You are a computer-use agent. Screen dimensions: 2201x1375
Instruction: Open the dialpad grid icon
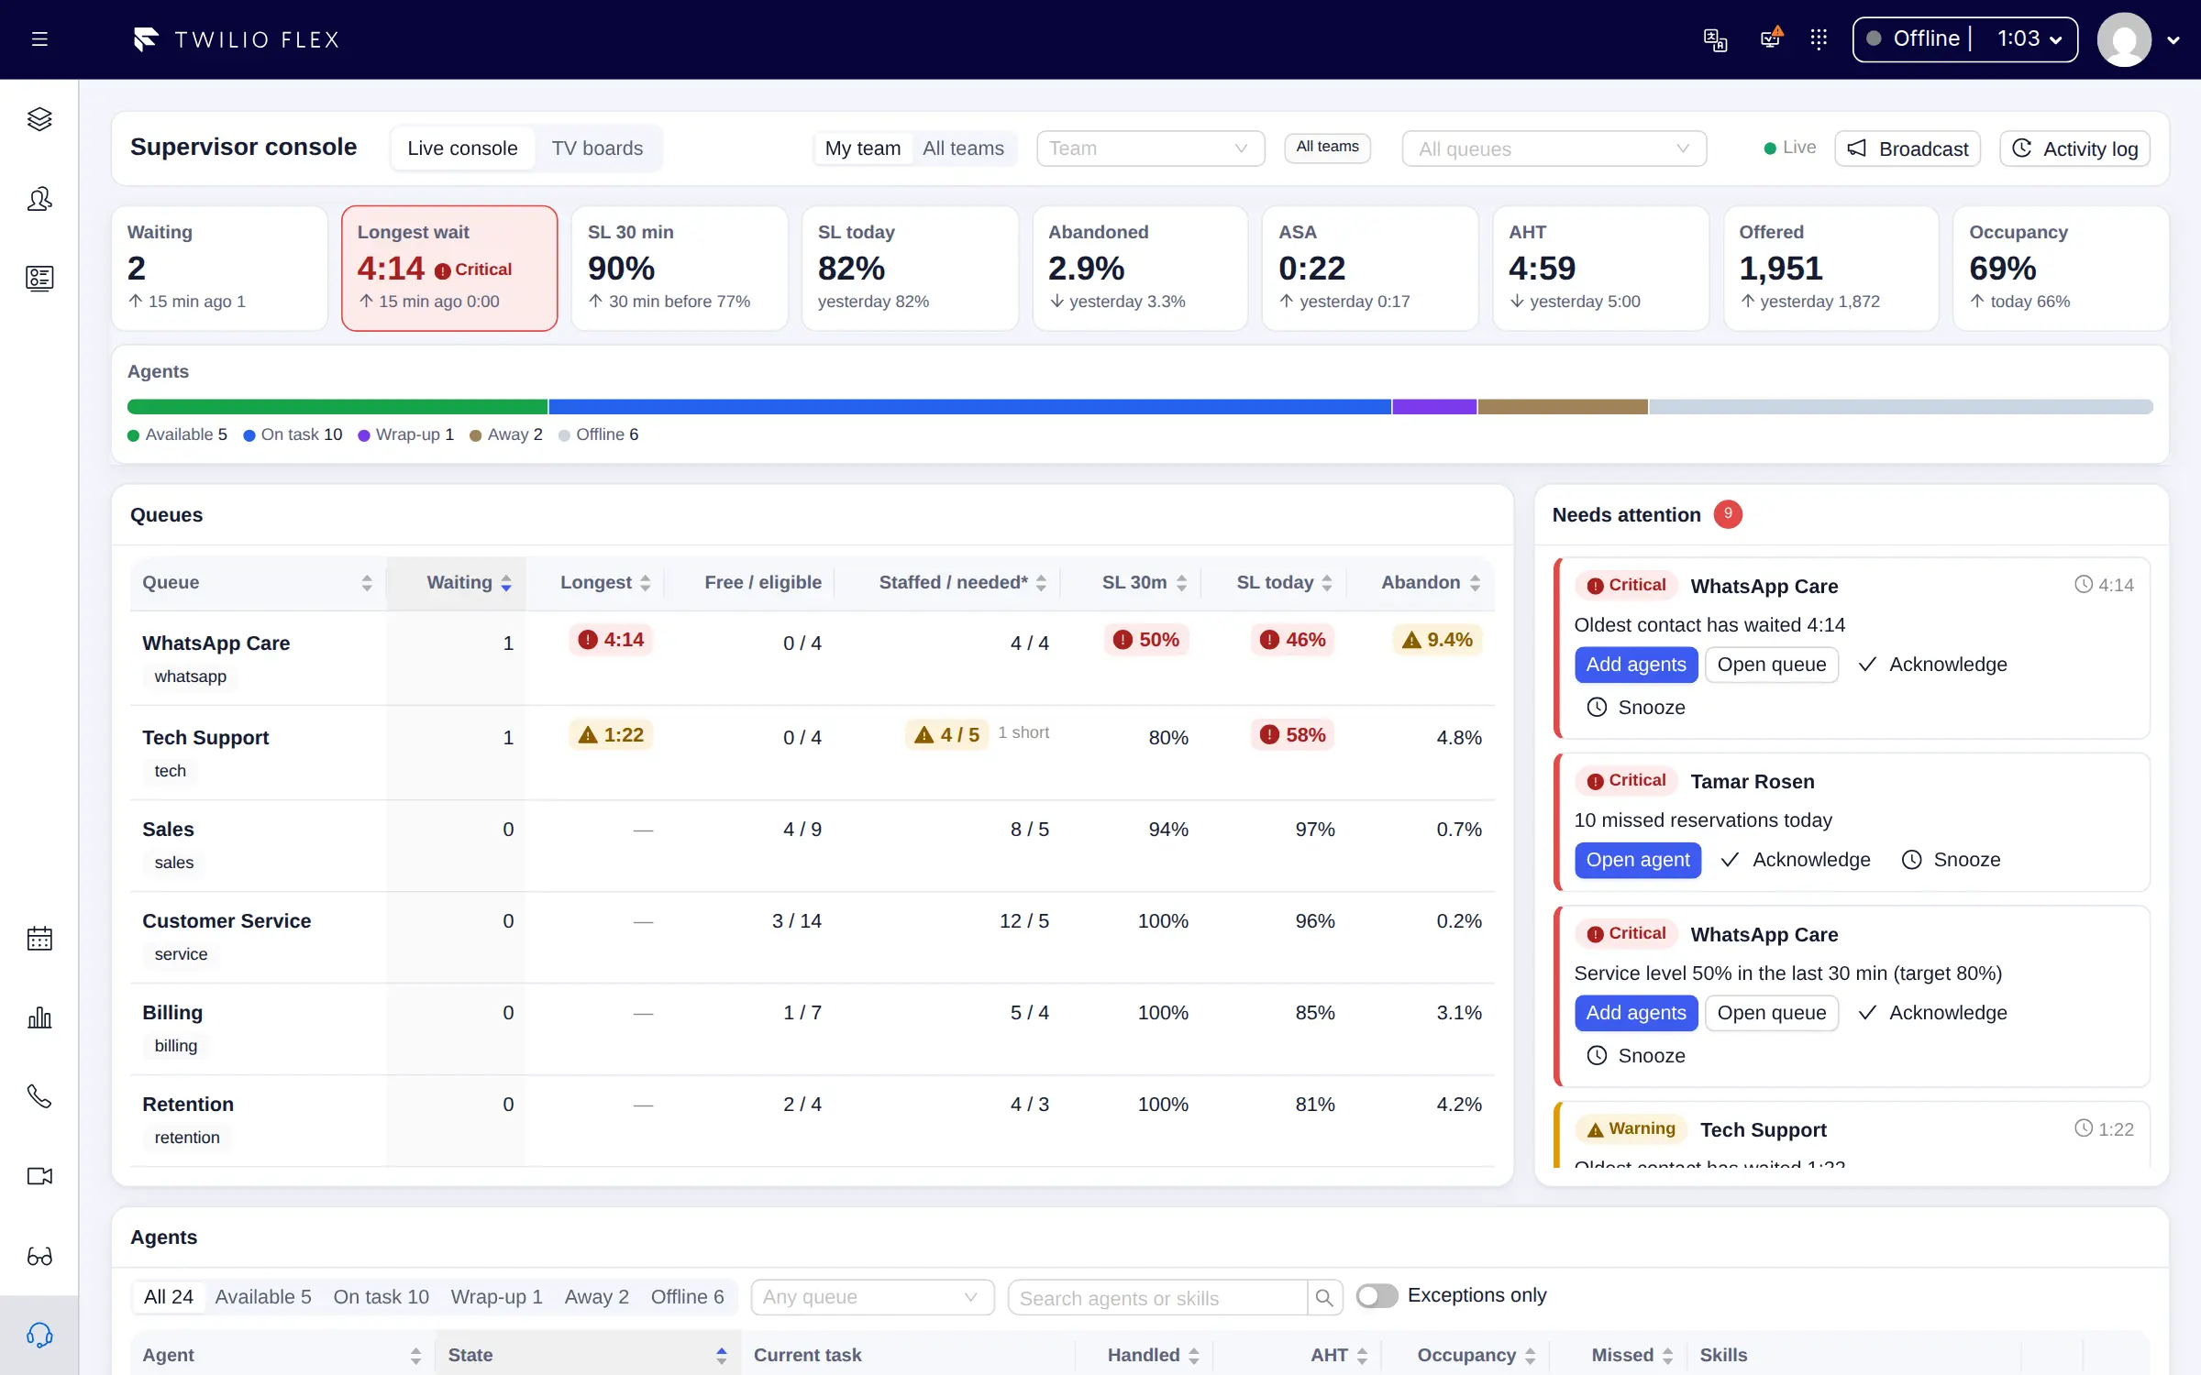point(1819,39)
